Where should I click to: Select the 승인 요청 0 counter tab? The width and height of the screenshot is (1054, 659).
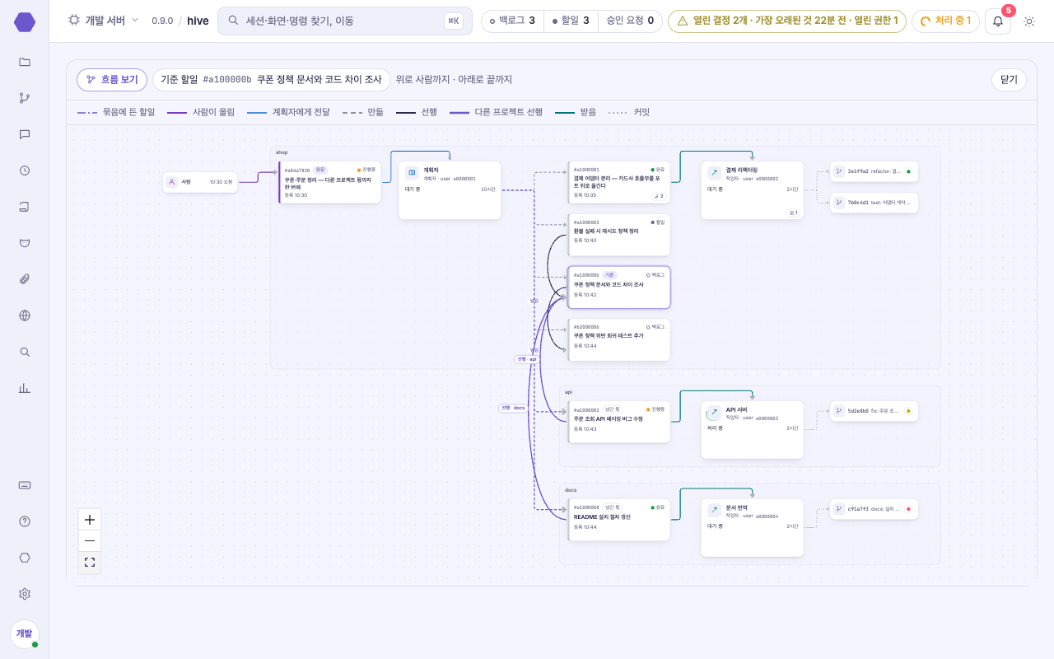tap(630, 21)
